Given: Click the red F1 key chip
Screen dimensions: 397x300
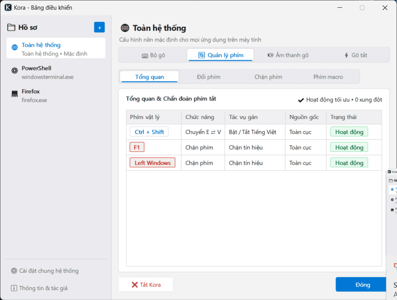Looking at the screenshot, I should coord(137,147).
